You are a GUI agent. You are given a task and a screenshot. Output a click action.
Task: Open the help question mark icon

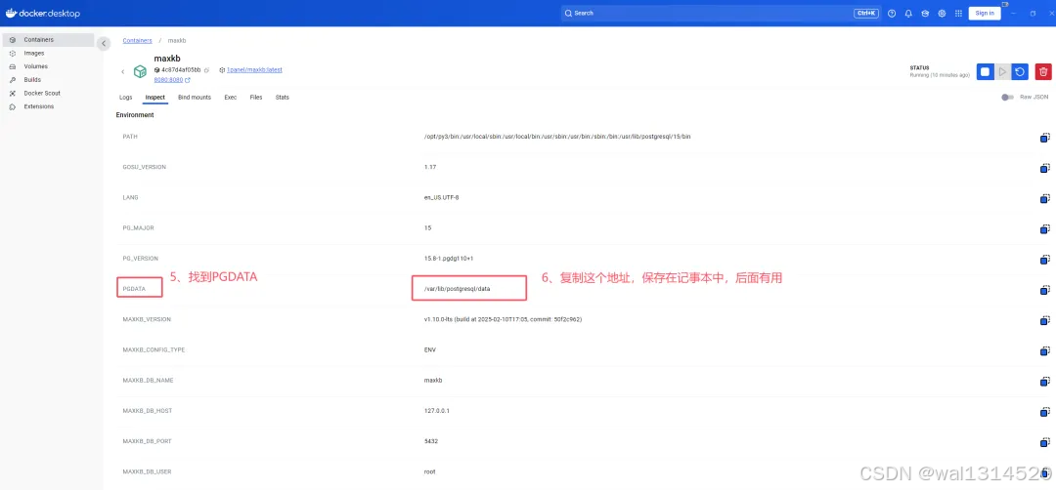(892, 14)
